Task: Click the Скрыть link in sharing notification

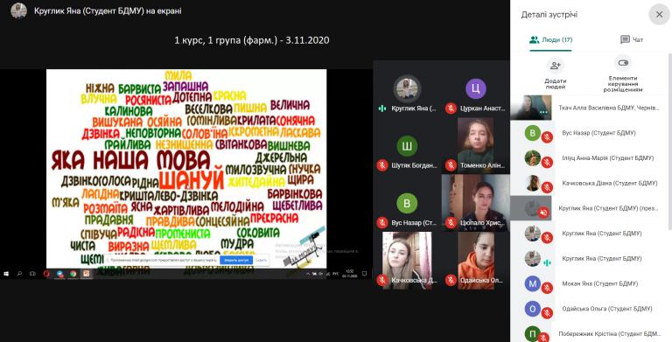Action: [x=261, y=260]
